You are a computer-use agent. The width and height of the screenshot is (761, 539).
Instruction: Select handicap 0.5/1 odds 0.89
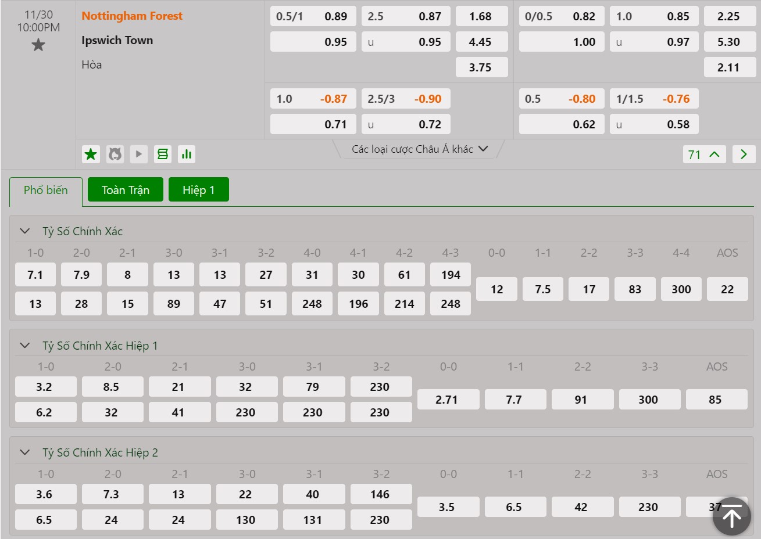point(313,16)
